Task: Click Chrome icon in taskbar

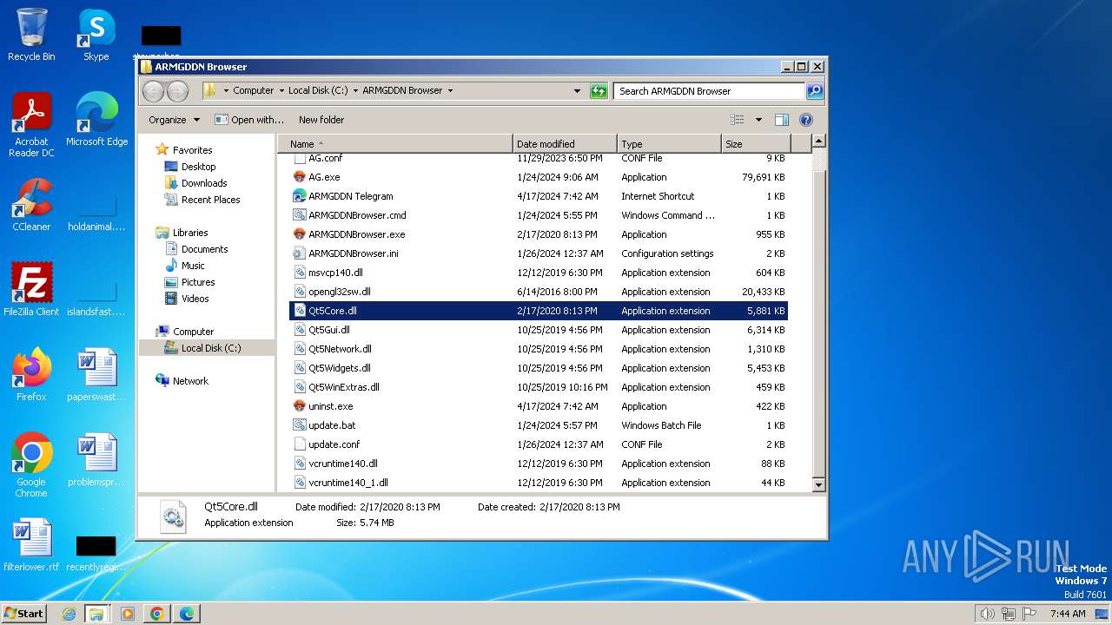Action: click(x=157, y=614)
